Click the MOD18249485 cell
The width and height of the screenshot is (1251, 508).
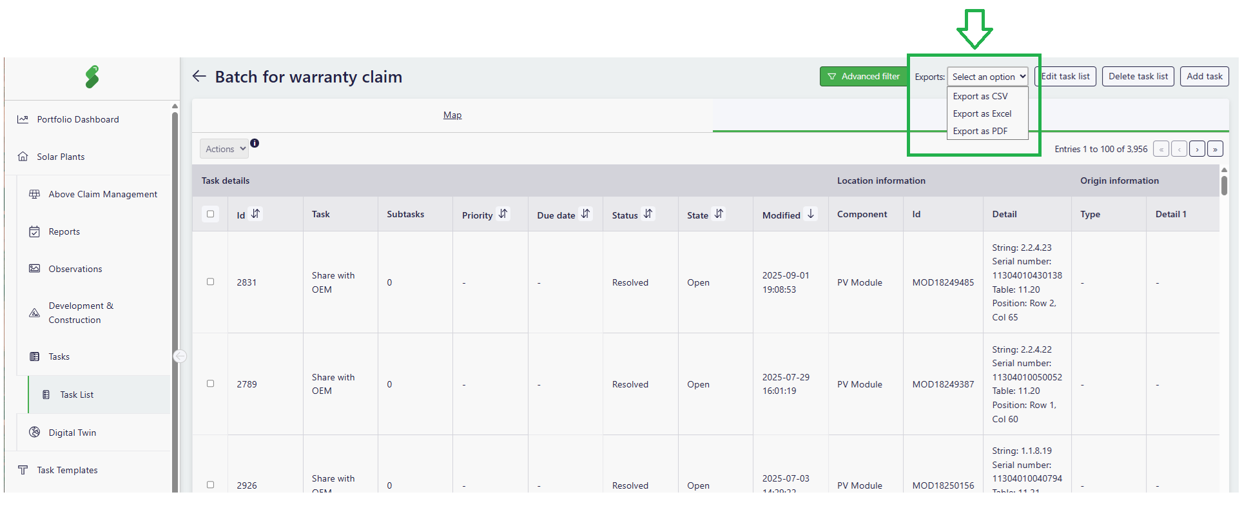tap(943, 282)
